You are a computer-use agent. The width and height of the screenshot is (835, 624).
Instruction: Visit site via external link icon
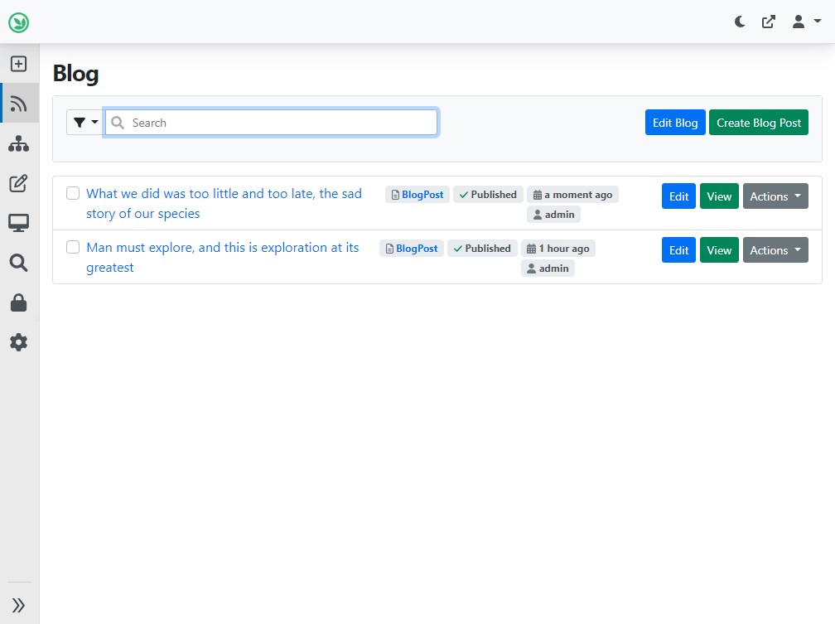coord(769,22)
